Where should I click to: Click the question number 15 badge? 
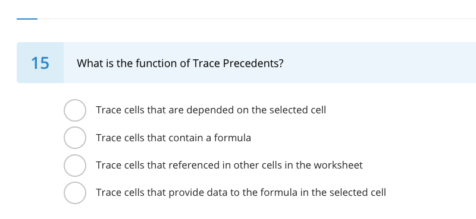point(40,63)
